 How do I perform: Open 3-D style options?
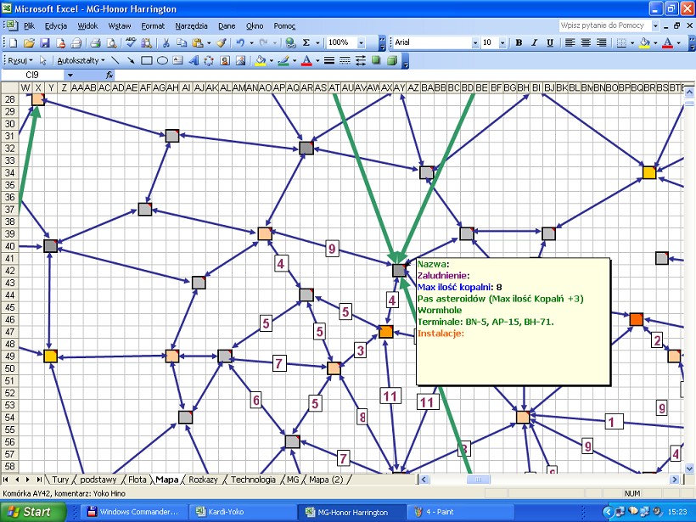(392, 60)
